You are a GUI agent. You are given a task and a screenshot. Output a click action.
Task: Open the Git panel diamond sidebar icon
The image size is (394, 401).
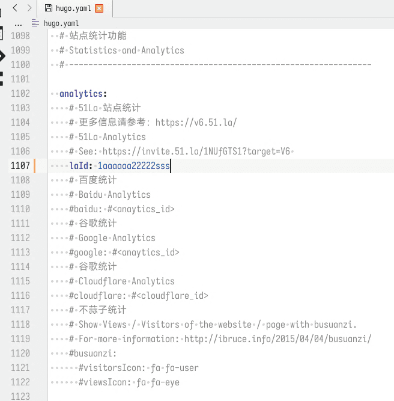click(x=2, y=56)
